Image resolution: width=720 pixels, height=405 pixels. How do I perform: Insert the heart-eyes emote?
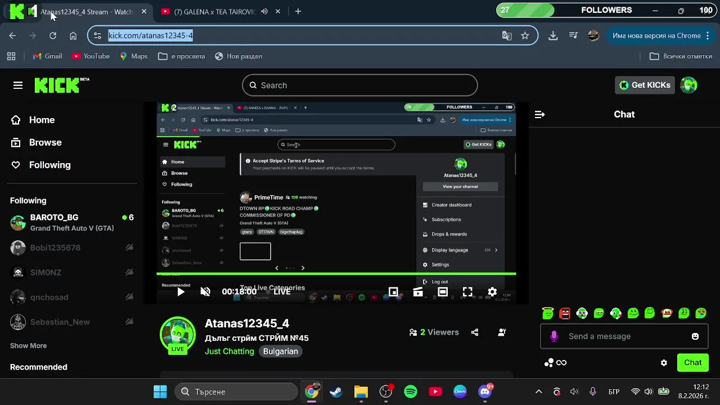701,313
